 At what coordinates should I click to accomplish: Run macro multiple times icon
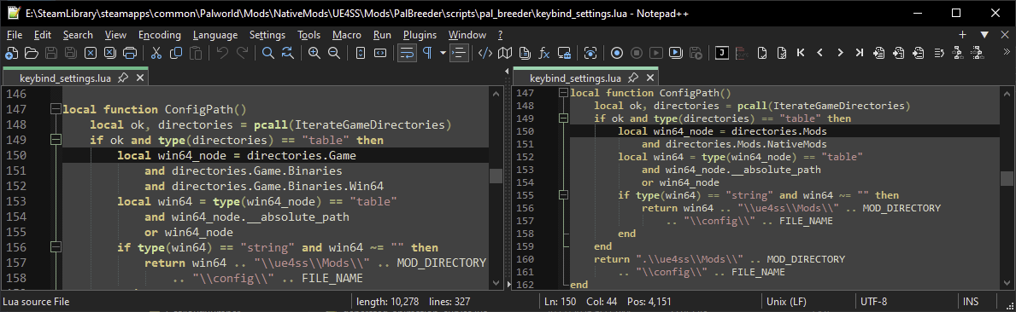[676, 53]
